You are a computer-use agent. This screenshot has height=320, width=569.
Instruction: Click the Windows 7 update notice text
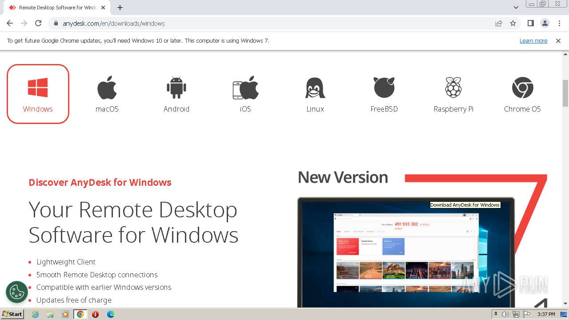pos(138,40)
